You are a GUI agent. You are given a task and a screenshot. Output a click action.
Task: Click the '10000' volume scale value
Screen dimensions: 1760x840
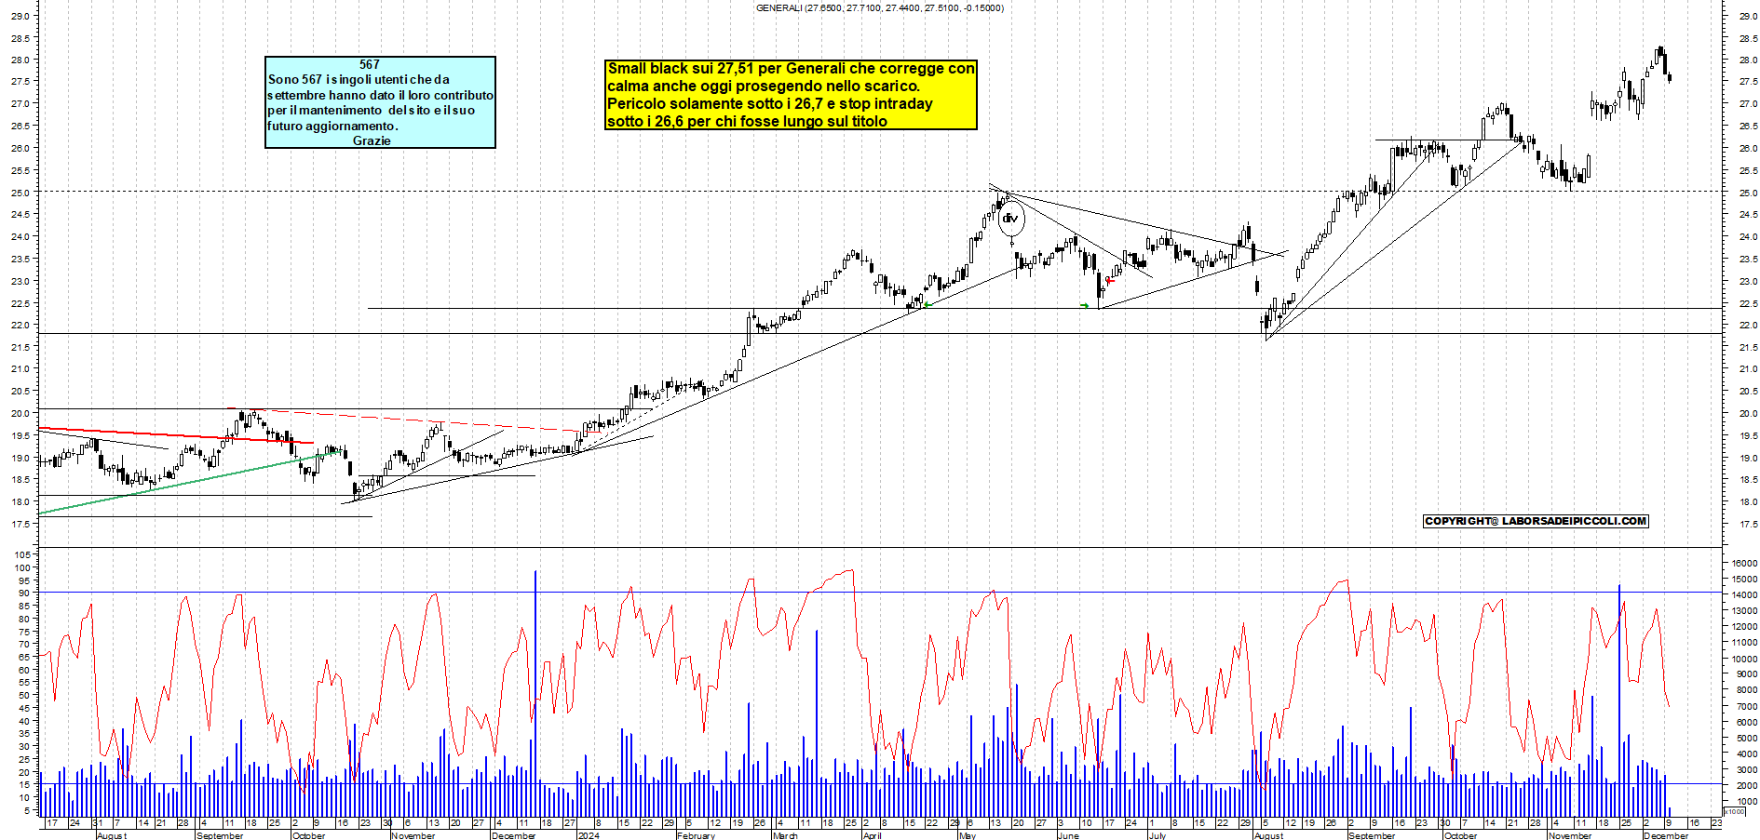pyautogui.click(x=1744, y=659)
